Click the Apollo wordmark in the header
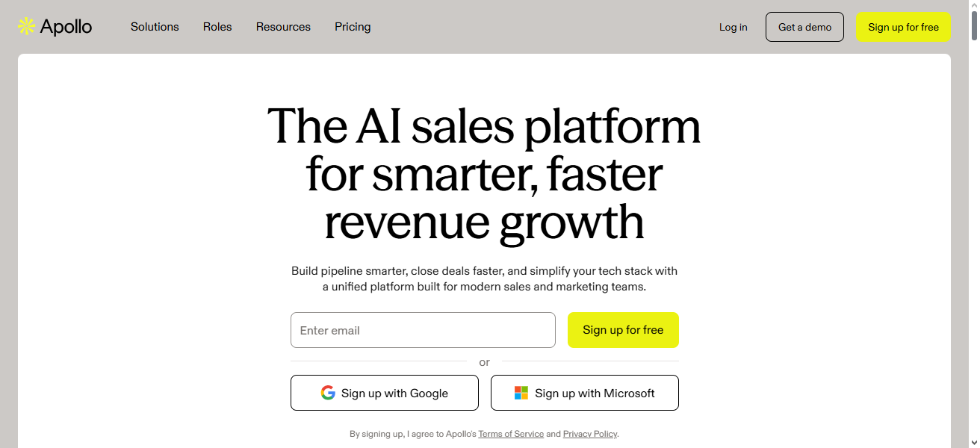Viewport: 980px width, 448px height. coord(67,26)
